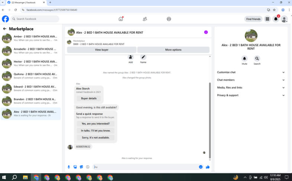Image resolution: width=292 pixels, height=181 pixels.
Task: Click the More options button
Action: [x=173, y=50]
